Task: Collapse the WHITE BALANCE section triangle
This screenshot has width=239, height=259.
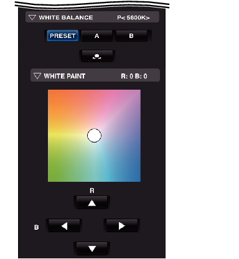Action: pyautogui.click(x=32, y=17)
